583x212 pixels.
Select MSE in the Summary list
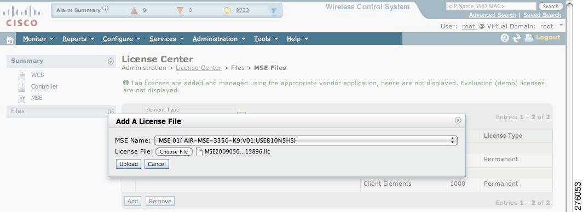[x=37, y=98]
